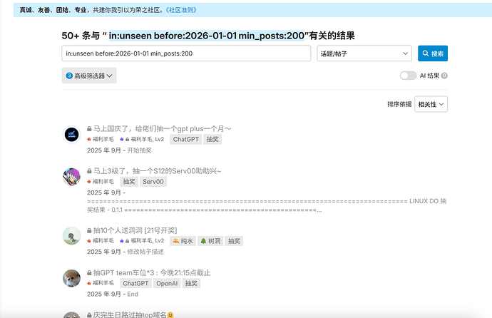Click lock icon on GPT team topic title
This screenshot has height=318, width=492.
coord(89,273)
